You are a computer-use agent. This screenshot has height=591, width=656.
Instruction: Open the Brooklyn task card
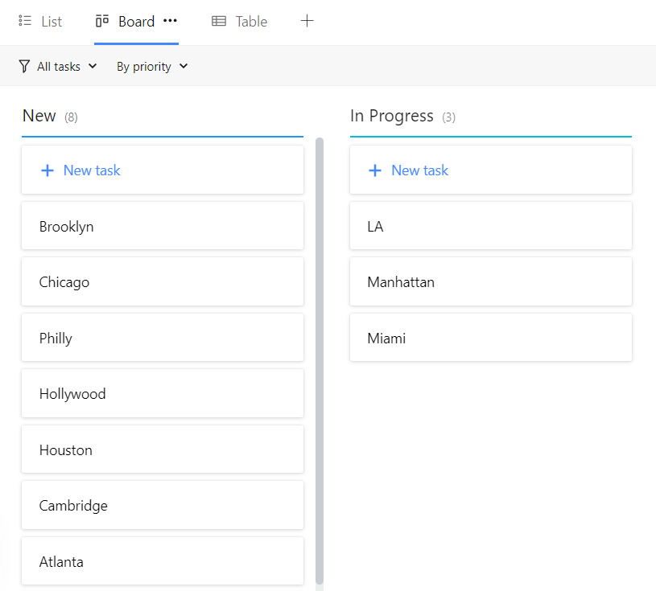163,226
